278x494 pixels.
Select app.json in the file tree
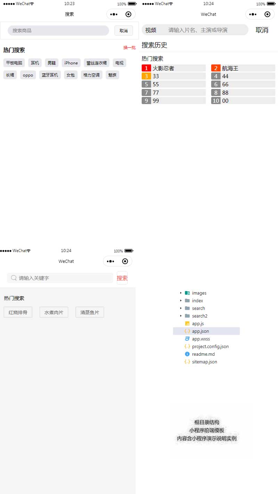pyautogui.click(x=201, y=331)
